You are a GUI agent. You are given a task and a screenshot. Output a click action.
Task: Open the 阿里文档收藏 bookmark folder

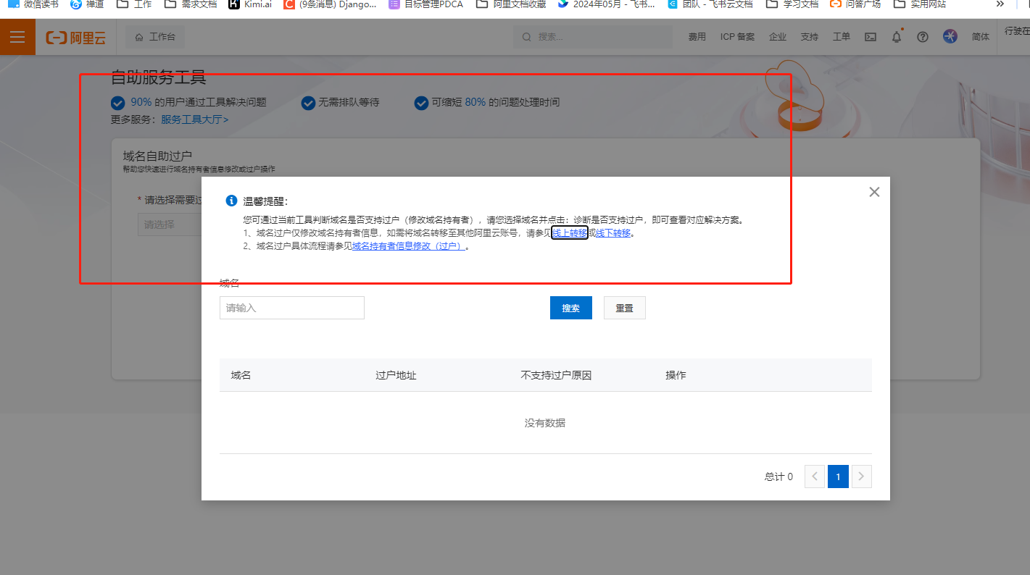click(511, 4)
